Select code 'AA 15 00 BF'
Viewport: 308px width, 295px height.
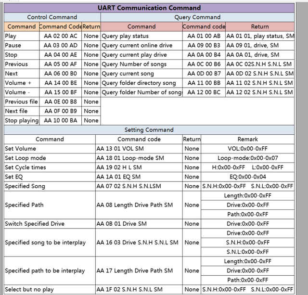tap(61, 92)
